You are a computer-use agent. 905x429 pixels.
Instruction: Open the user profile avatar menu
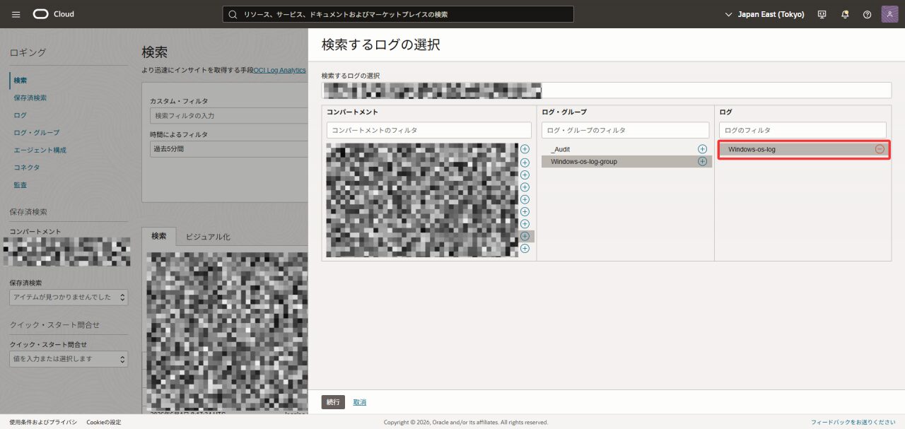click(889, 14)
